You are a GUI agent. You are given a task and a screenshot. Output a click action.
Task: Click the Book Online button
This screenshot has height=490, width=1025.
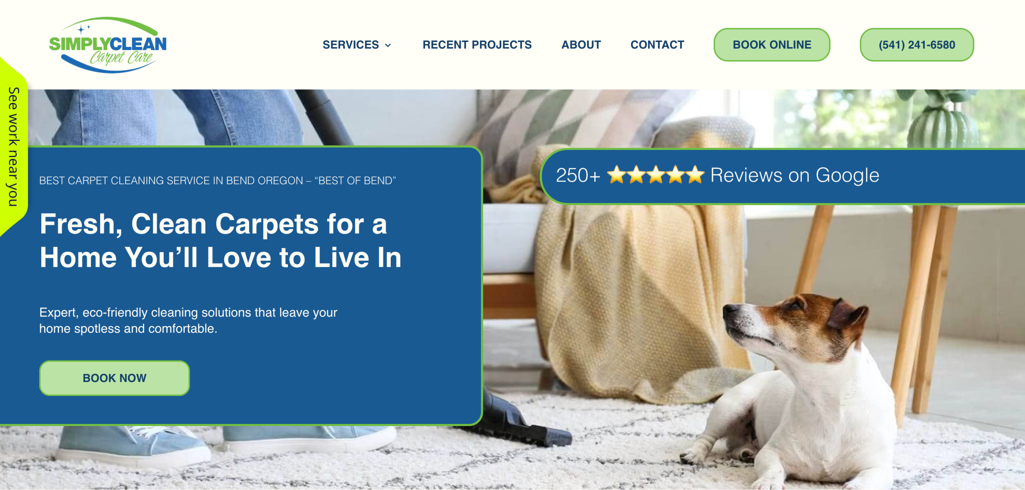pos(772,45)
